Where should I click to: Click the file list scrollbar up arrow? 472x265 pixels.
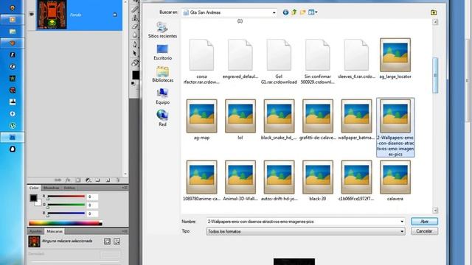tap(435, 22)
